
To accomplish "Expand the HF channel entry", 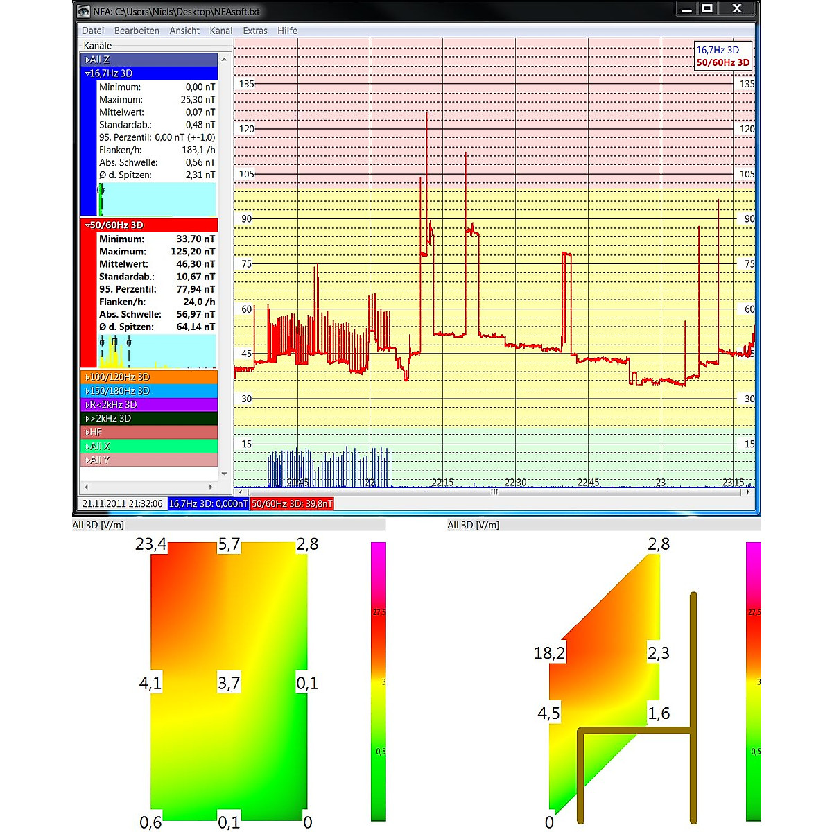I will (87, 433).
